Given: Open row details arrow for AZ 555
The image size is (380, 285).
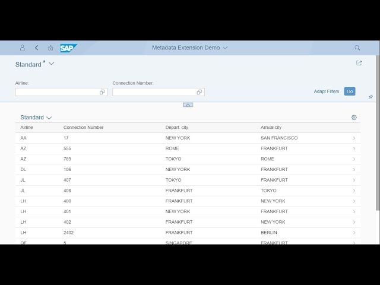Looking at the screenshot, I should coord(354,148).
